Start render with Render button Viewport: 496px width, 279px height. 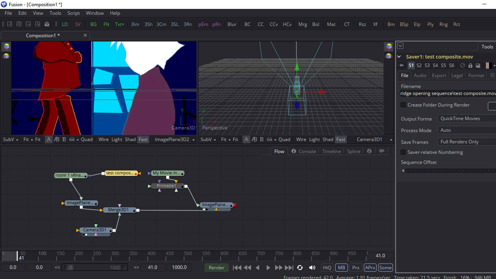point(217,267)
